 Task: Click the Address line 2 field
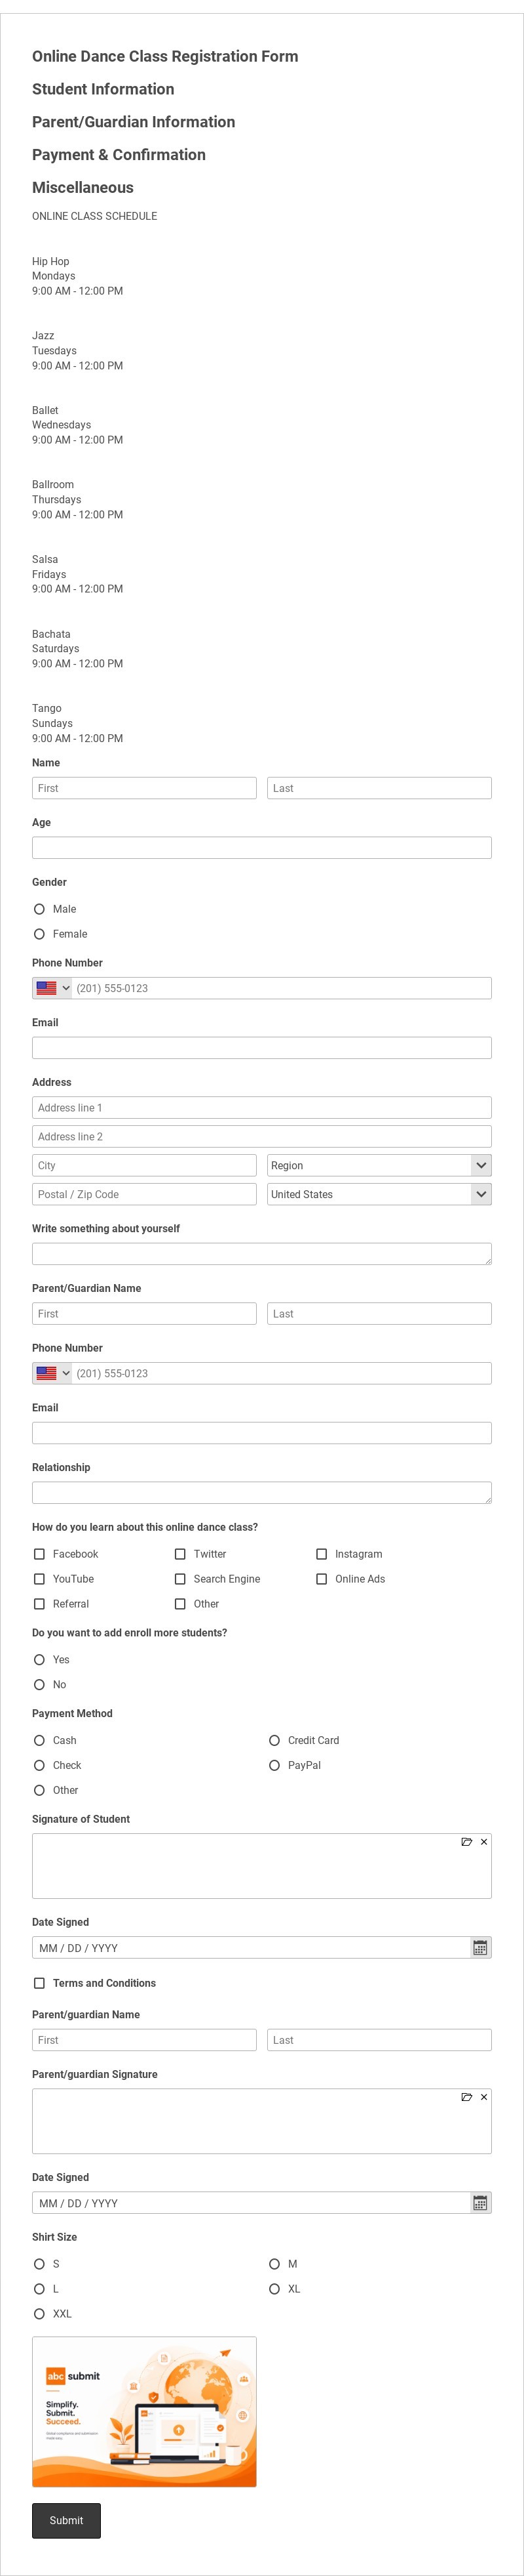[x=261, y=1136]
